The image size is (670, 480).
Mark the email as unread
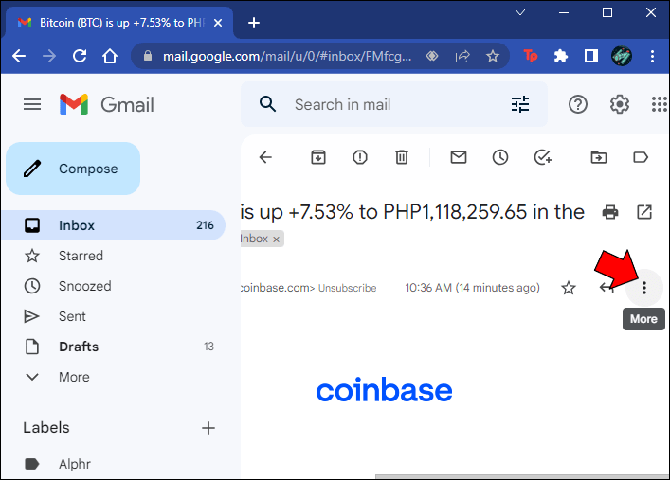pyautogui.click(x=459, y=157)
